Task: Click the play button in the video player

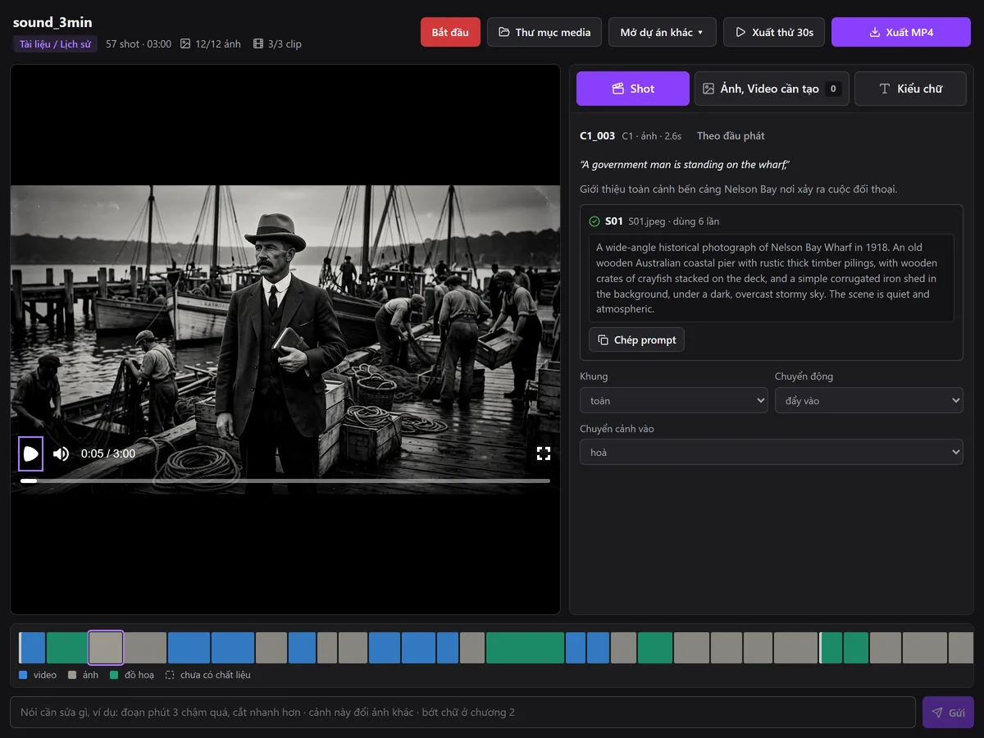Action: [x=31, y=453]
